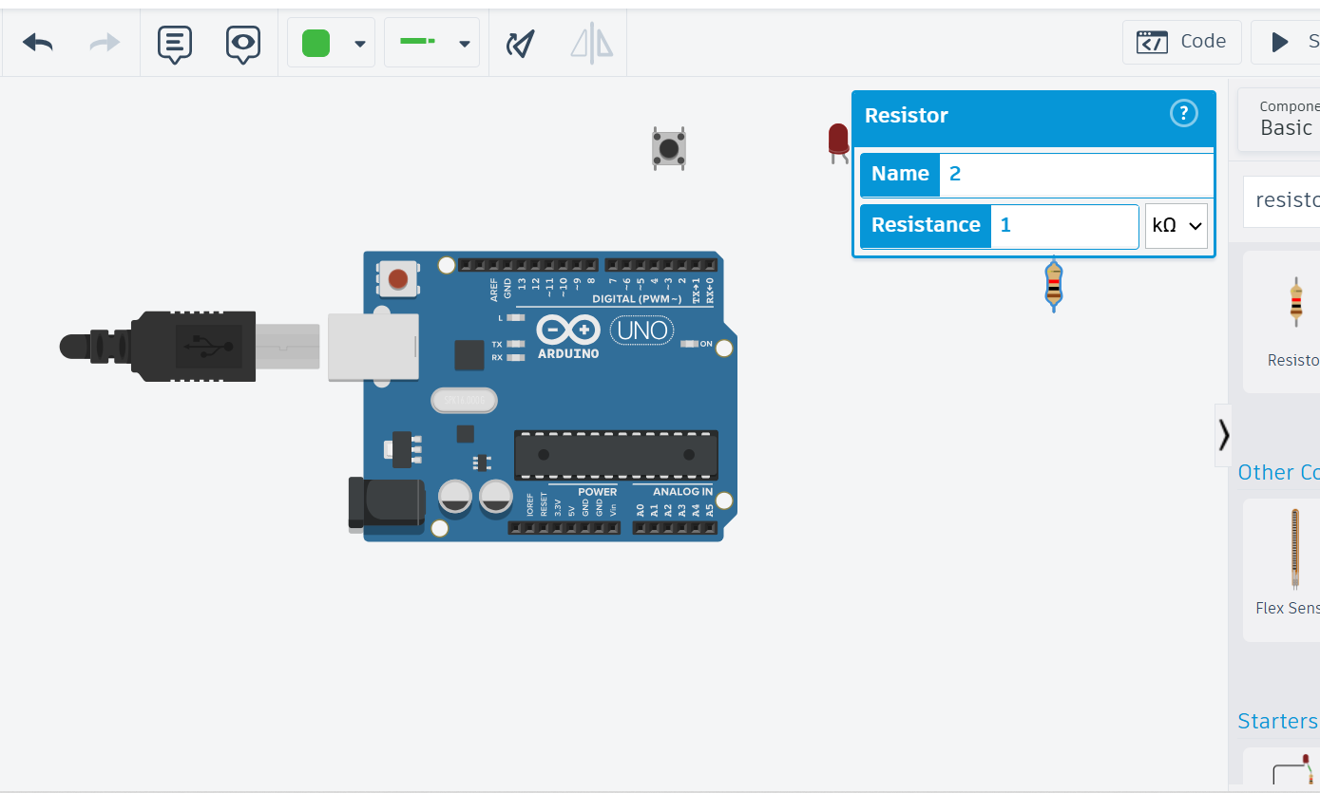Edit the resistor Name field

pyautogui.click(x=1074, y=174)
